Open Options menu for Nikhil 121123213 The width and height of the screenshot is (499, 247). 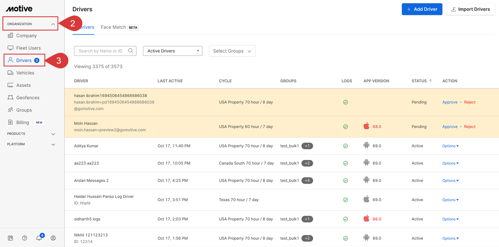pos(450,238)
